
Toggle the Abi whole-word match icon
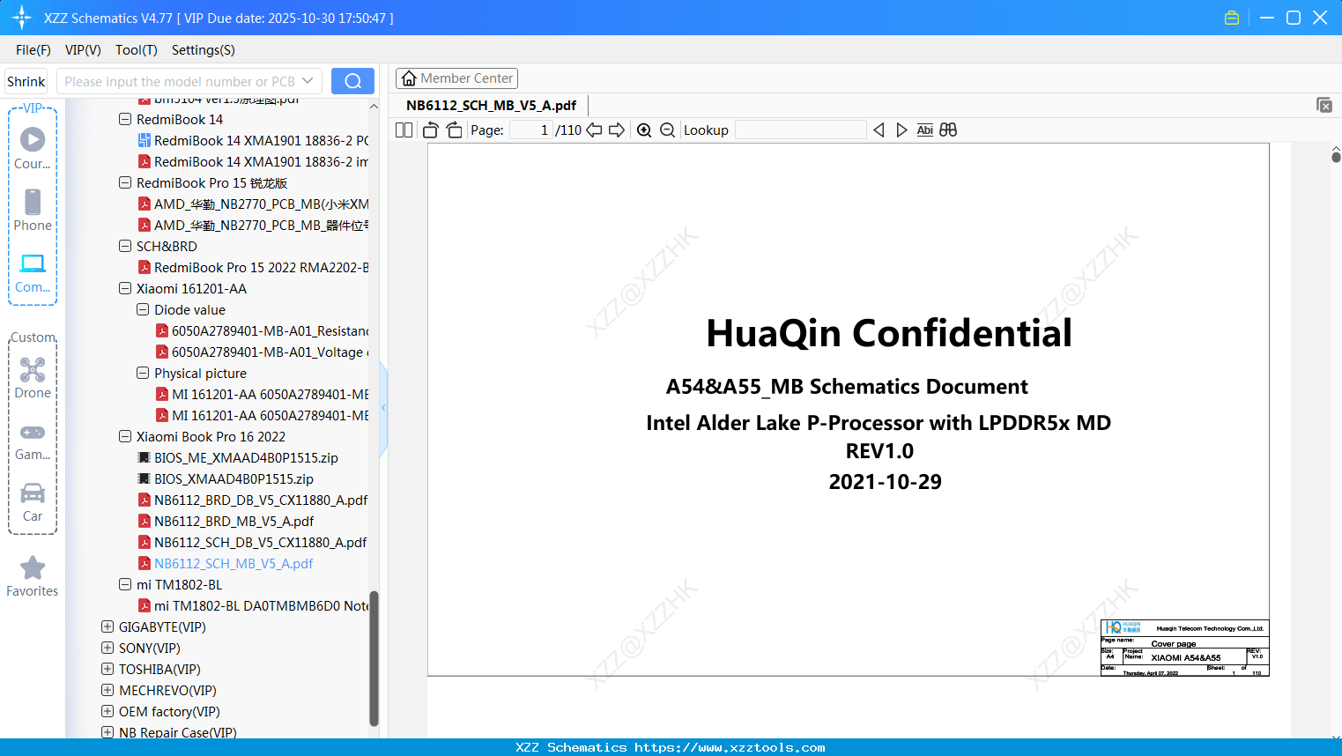pos(924,130)
